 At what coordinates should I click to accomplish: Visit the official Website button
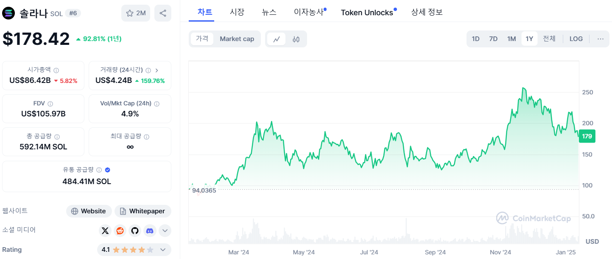coord(89,211)
